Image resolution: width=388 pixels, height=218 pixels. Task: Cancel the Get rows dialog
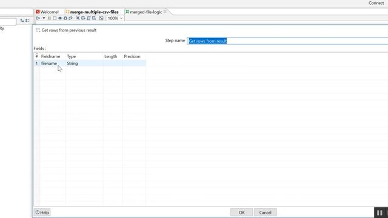266,213
